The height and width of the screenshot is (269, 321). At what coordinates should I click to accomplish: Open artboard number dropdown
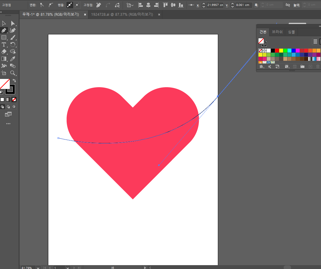pyautogui.click(x=68, y=268)
